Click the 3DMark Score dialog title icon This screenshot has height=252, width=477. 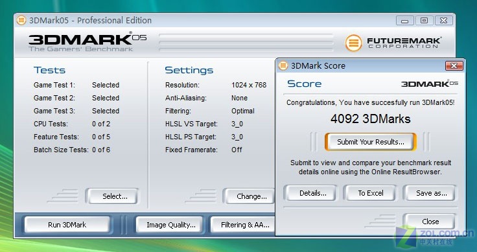coord(283,65)
